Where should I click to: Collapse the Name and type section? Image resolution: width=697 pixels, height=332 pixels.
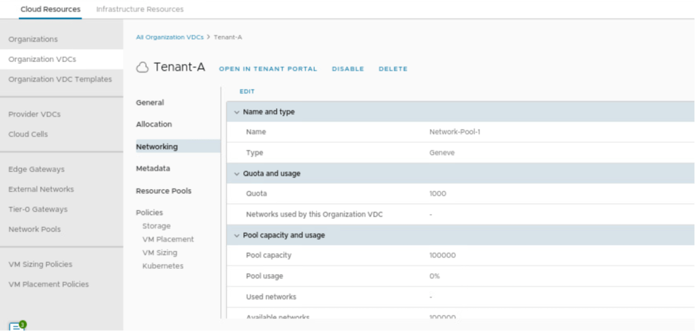236,112
